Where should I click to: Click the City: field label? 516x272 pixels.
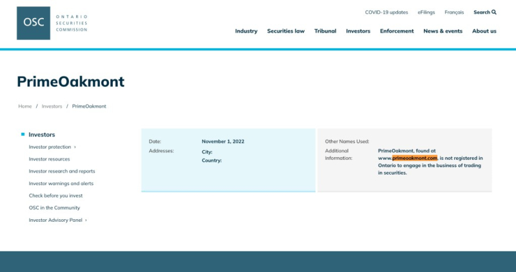(x=207, y=152)
